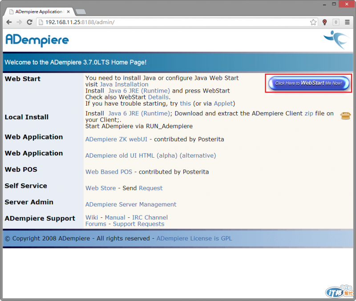Click the 'ADempiere Support' row heading

tap(40, 218)
